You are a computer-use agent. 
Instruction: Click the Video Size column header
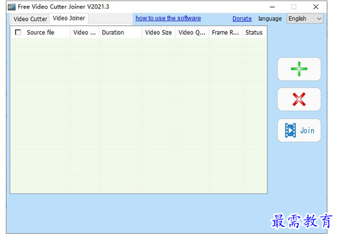tap(159, 33)
